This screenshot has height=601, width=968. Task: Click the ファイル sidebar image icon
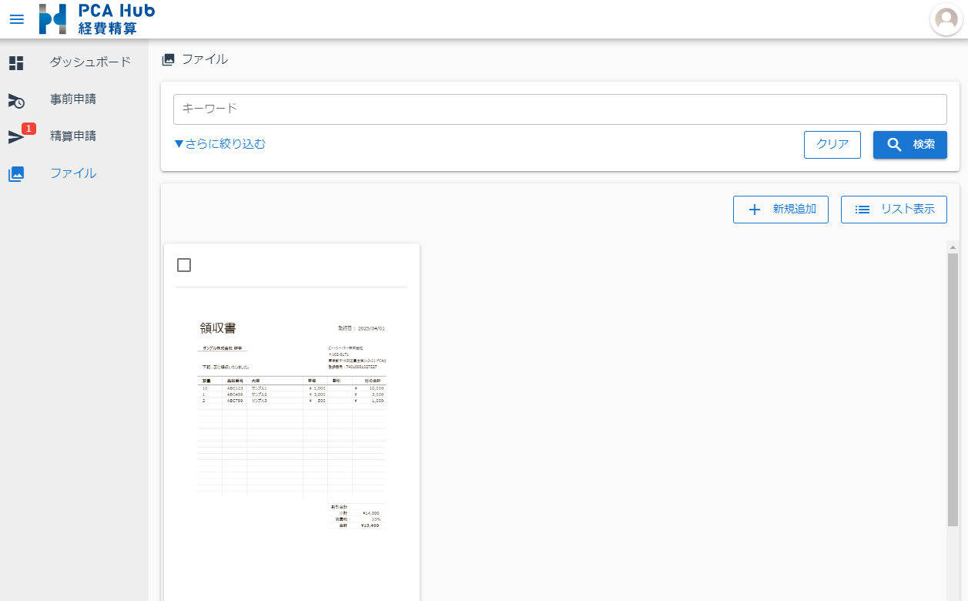[16, 173]
